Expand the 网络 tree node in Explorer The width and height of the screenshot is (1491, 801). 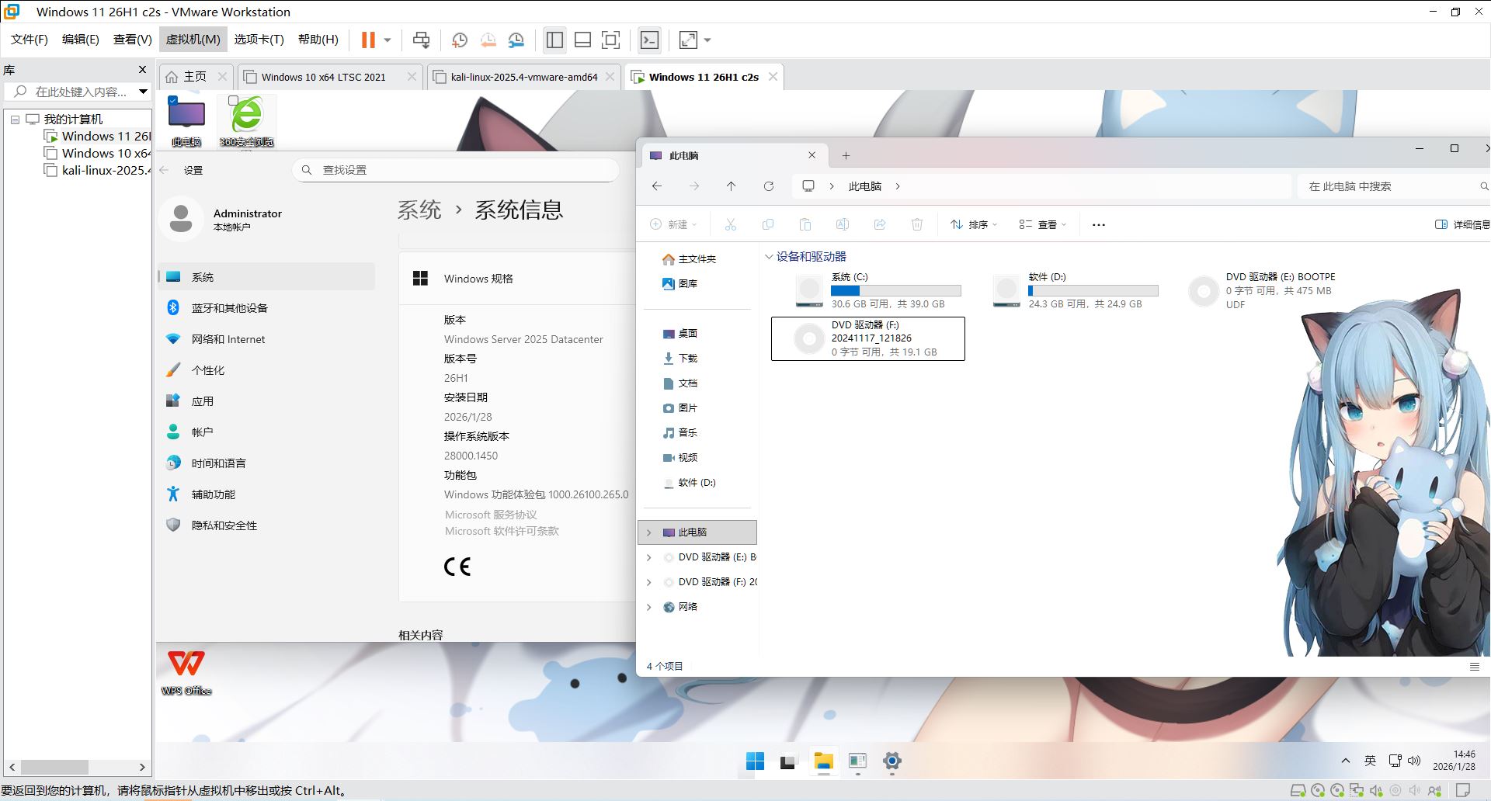pos(649,607)
